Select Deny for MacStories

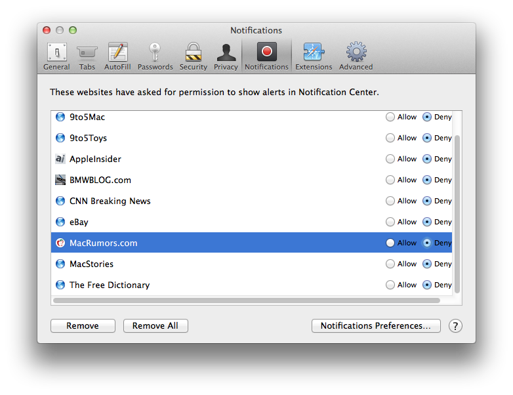426,264
